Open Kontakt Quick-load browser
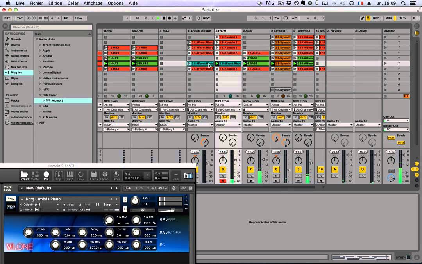 81,176
